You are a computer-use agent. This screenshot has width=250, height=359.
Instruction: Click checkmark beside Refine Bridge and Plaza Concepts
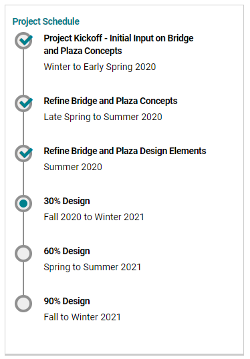pos(23,103)
